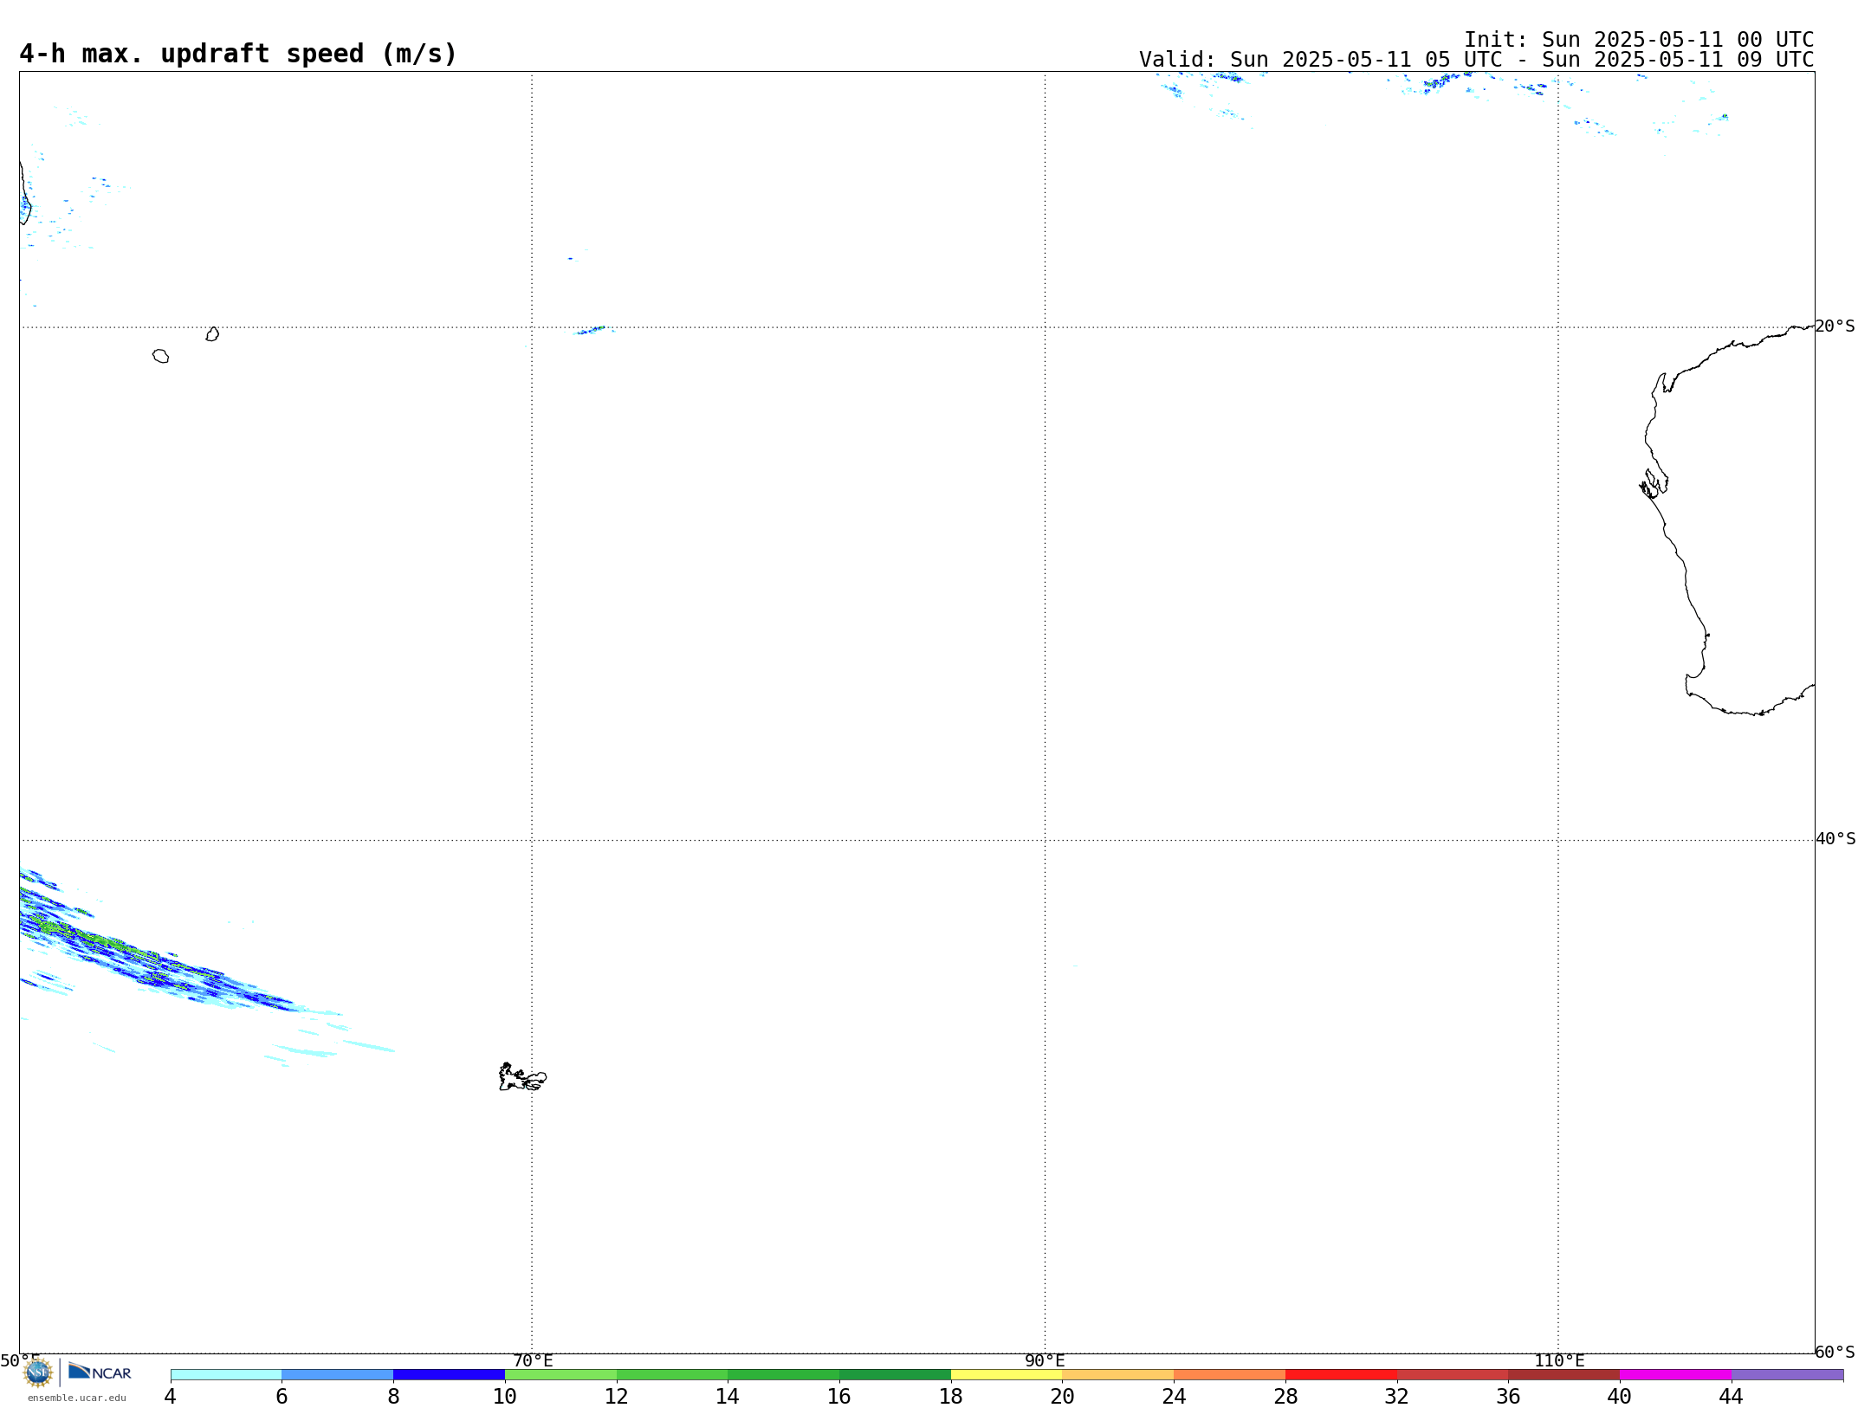
Task: Click the Valid time range text
Action: (1476, 60)
